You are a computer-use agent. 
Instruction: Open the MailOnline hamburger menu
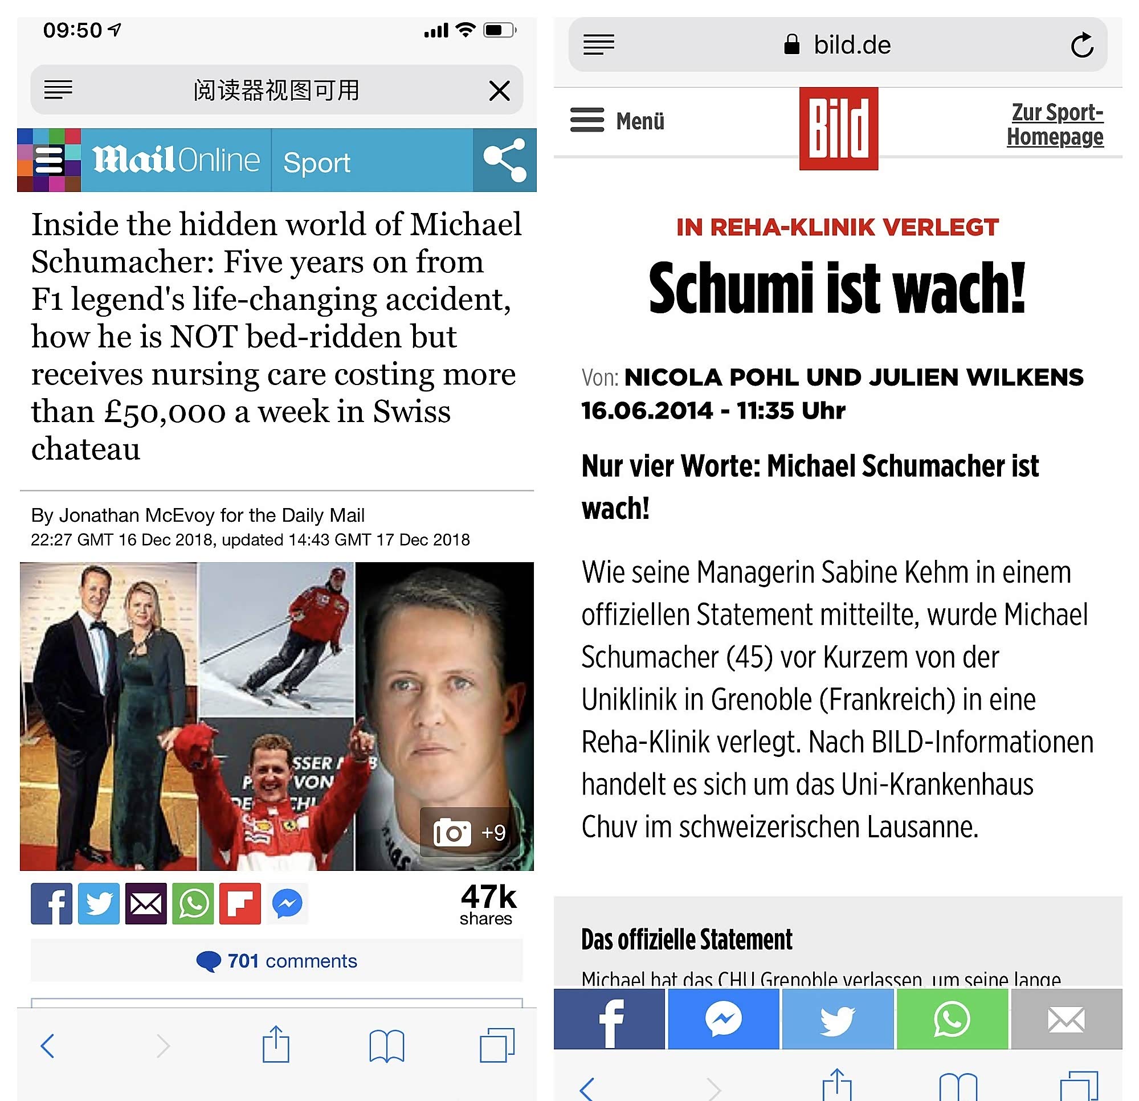pos(49,161)
